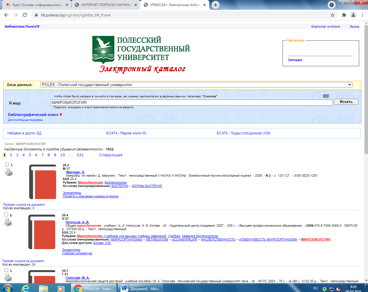This screenshot has width=368, height=292.
Task: Open ECAT6 - Труды сотрудников (109) results
Action: coord(244,133)
